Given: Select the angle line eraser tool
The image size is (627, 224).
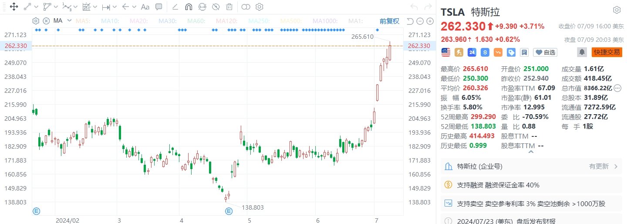Looking at the screenshot, I should click(175, 7).
